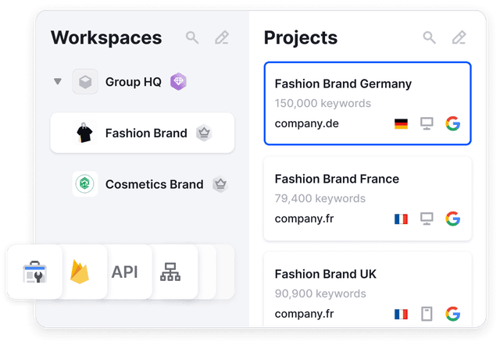This screenshot has height=345, width=500.
Task: Select the Fashion Brand France project card
Action: (367, 198)
